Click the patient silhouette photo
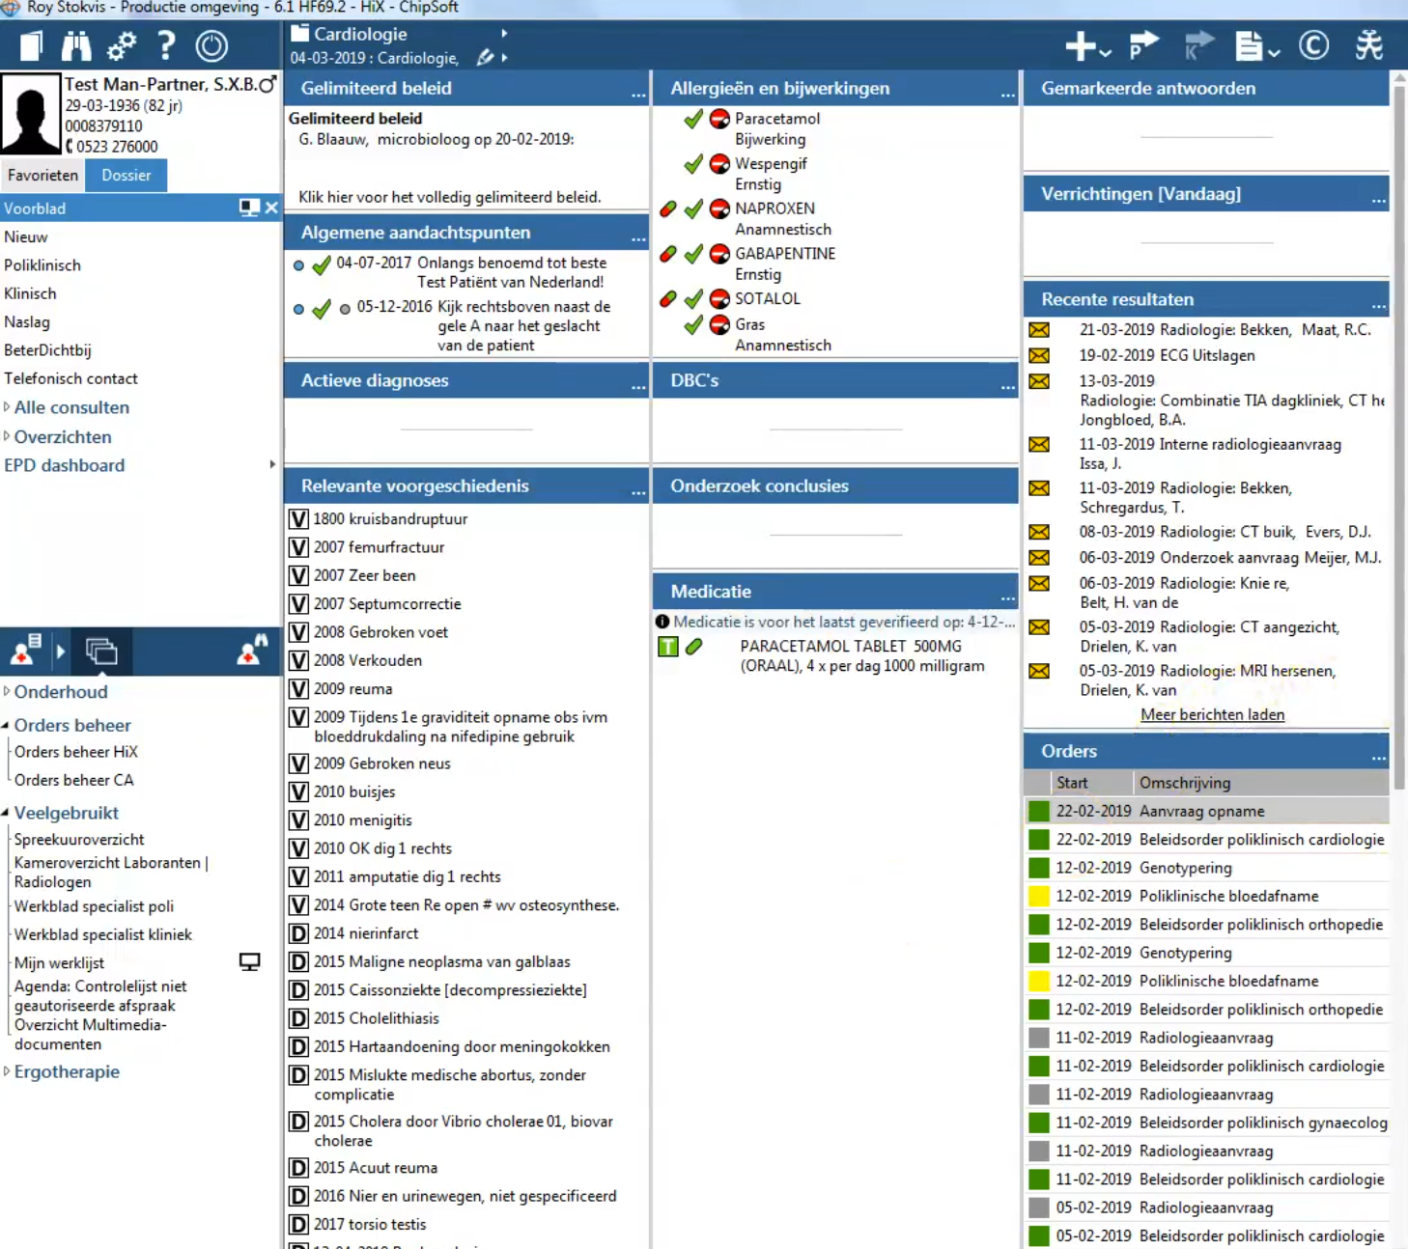The image size is (1408, 1249). tap(31, 114)
